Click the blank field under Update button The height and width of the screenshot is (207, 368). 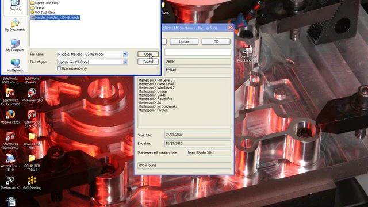(x=198, y=52)
